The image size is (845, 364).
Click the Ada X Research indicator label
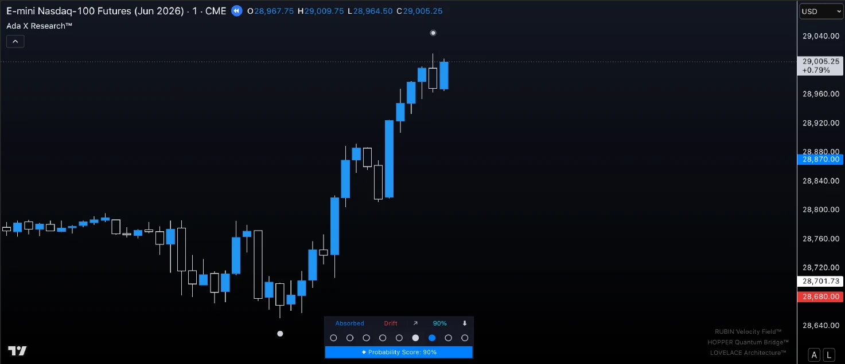(x=39, y=26)
